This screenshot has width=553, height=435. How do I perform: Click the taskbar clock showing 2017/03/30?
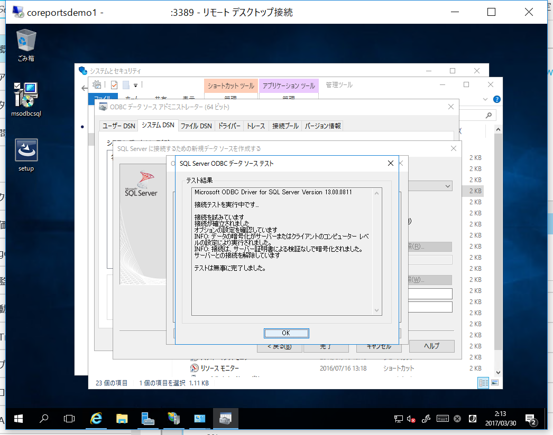point(501,419)
